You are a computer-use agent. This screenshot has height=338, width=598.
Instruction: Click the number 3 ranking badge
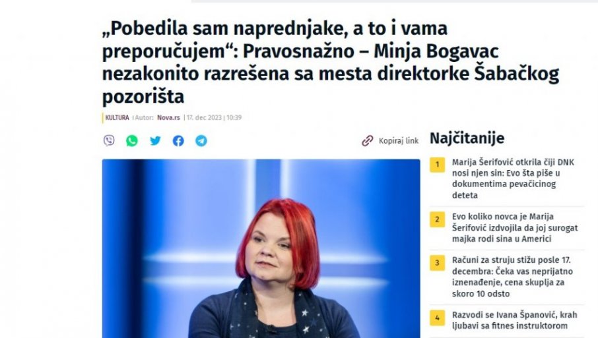point(437,263)
